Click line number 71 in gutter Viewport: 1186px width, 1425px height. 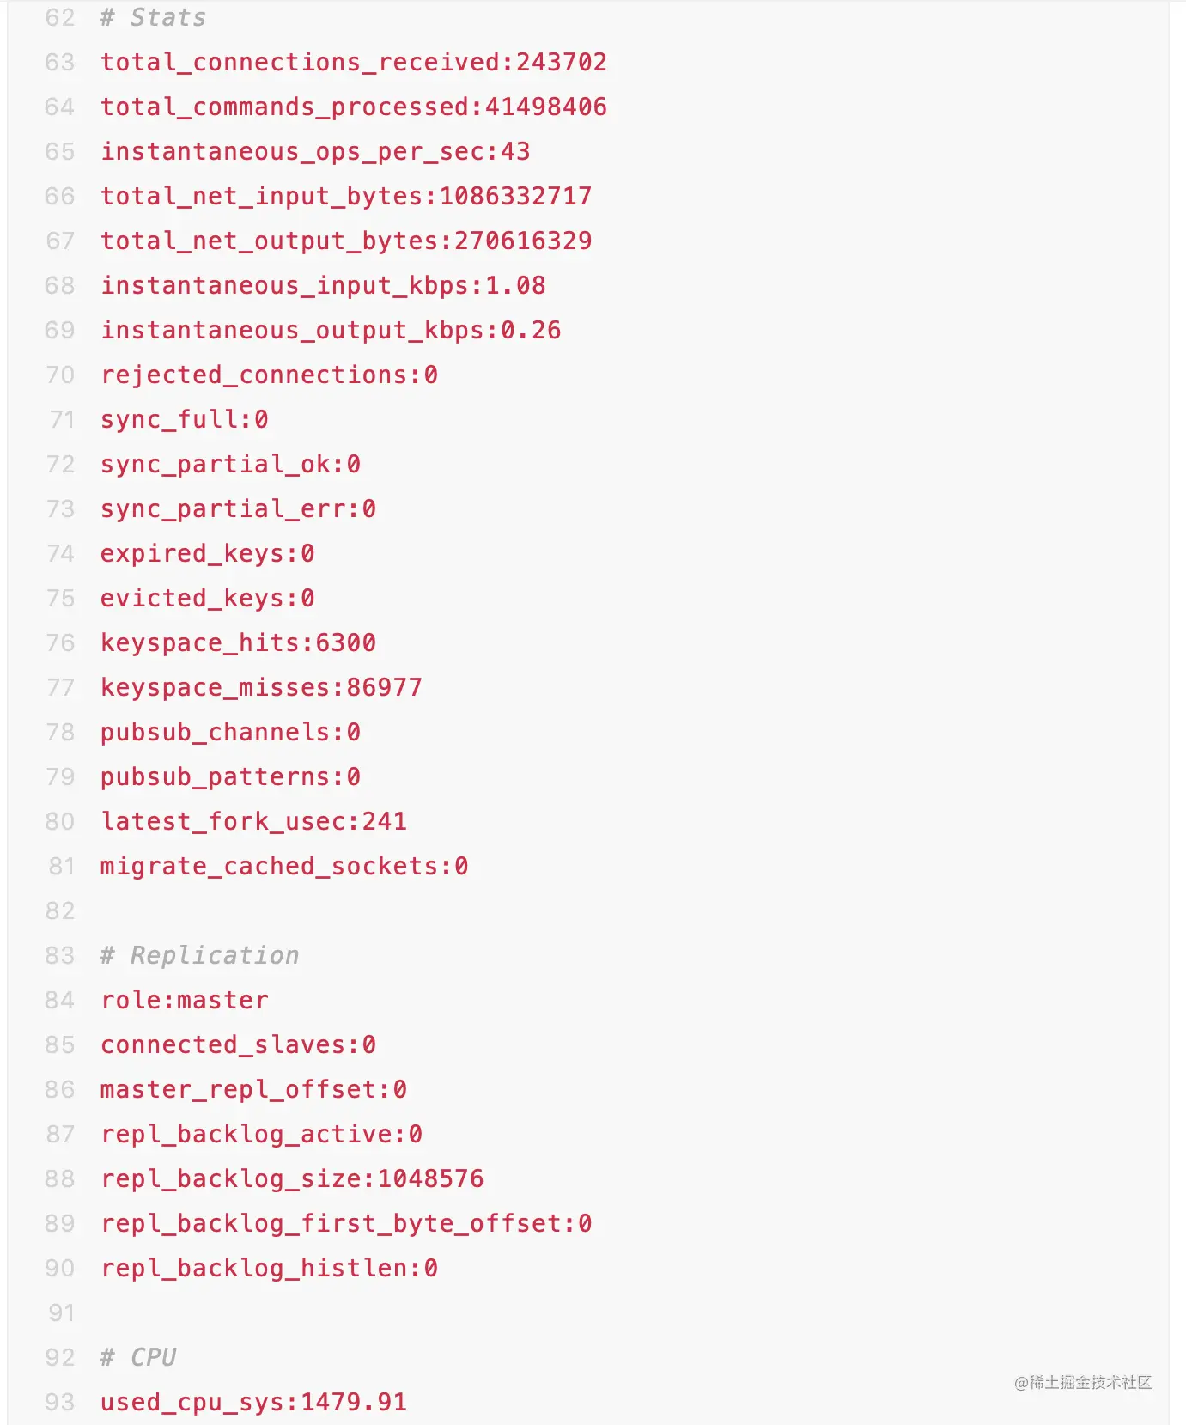point(61,420)
